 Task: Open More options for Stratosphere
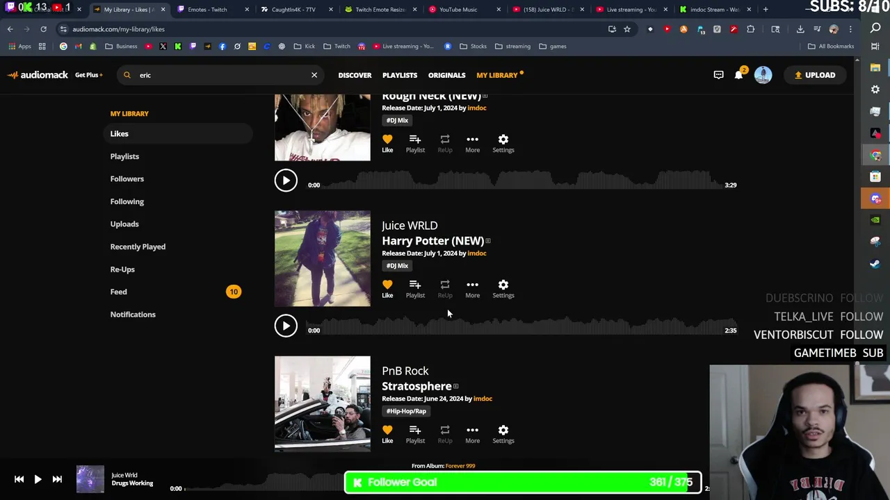pos(472,434)
